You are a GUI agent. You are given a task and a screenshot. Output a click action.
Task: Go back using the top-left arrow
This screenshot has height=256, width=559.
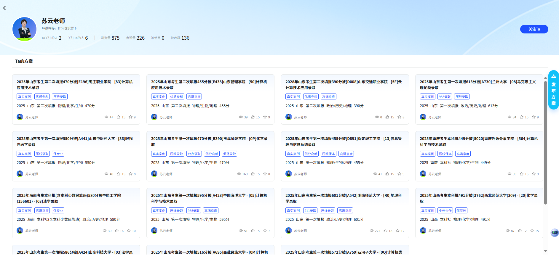point(4,8)
